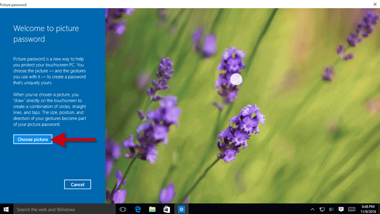Open the network status tray icon

tap(322, 209)
